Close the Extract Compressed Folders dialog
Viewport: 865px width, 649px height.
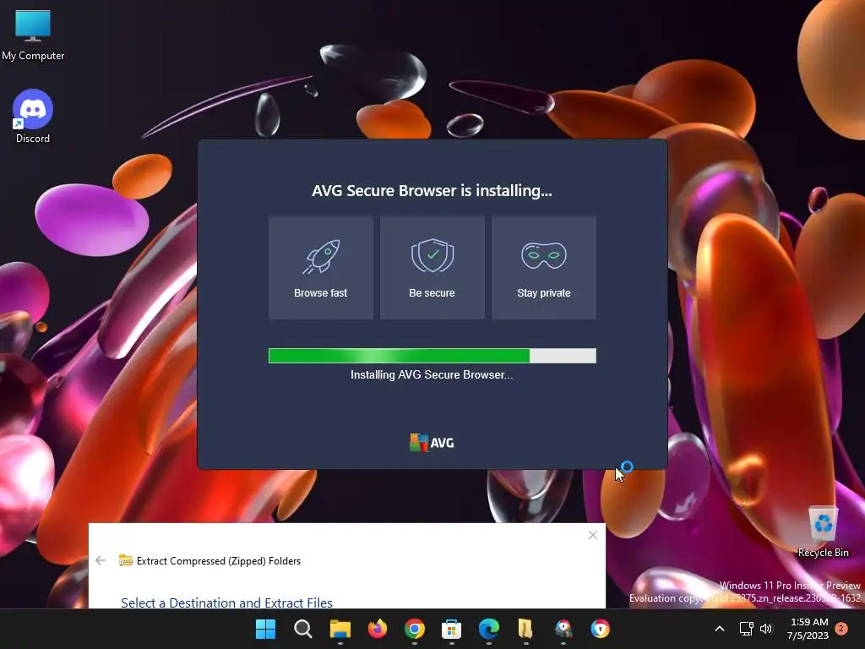coord(592,535)
